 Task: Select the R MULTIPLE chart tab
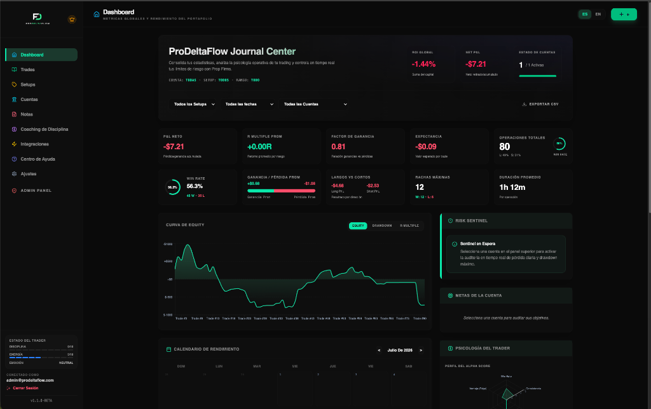(409, 225)
